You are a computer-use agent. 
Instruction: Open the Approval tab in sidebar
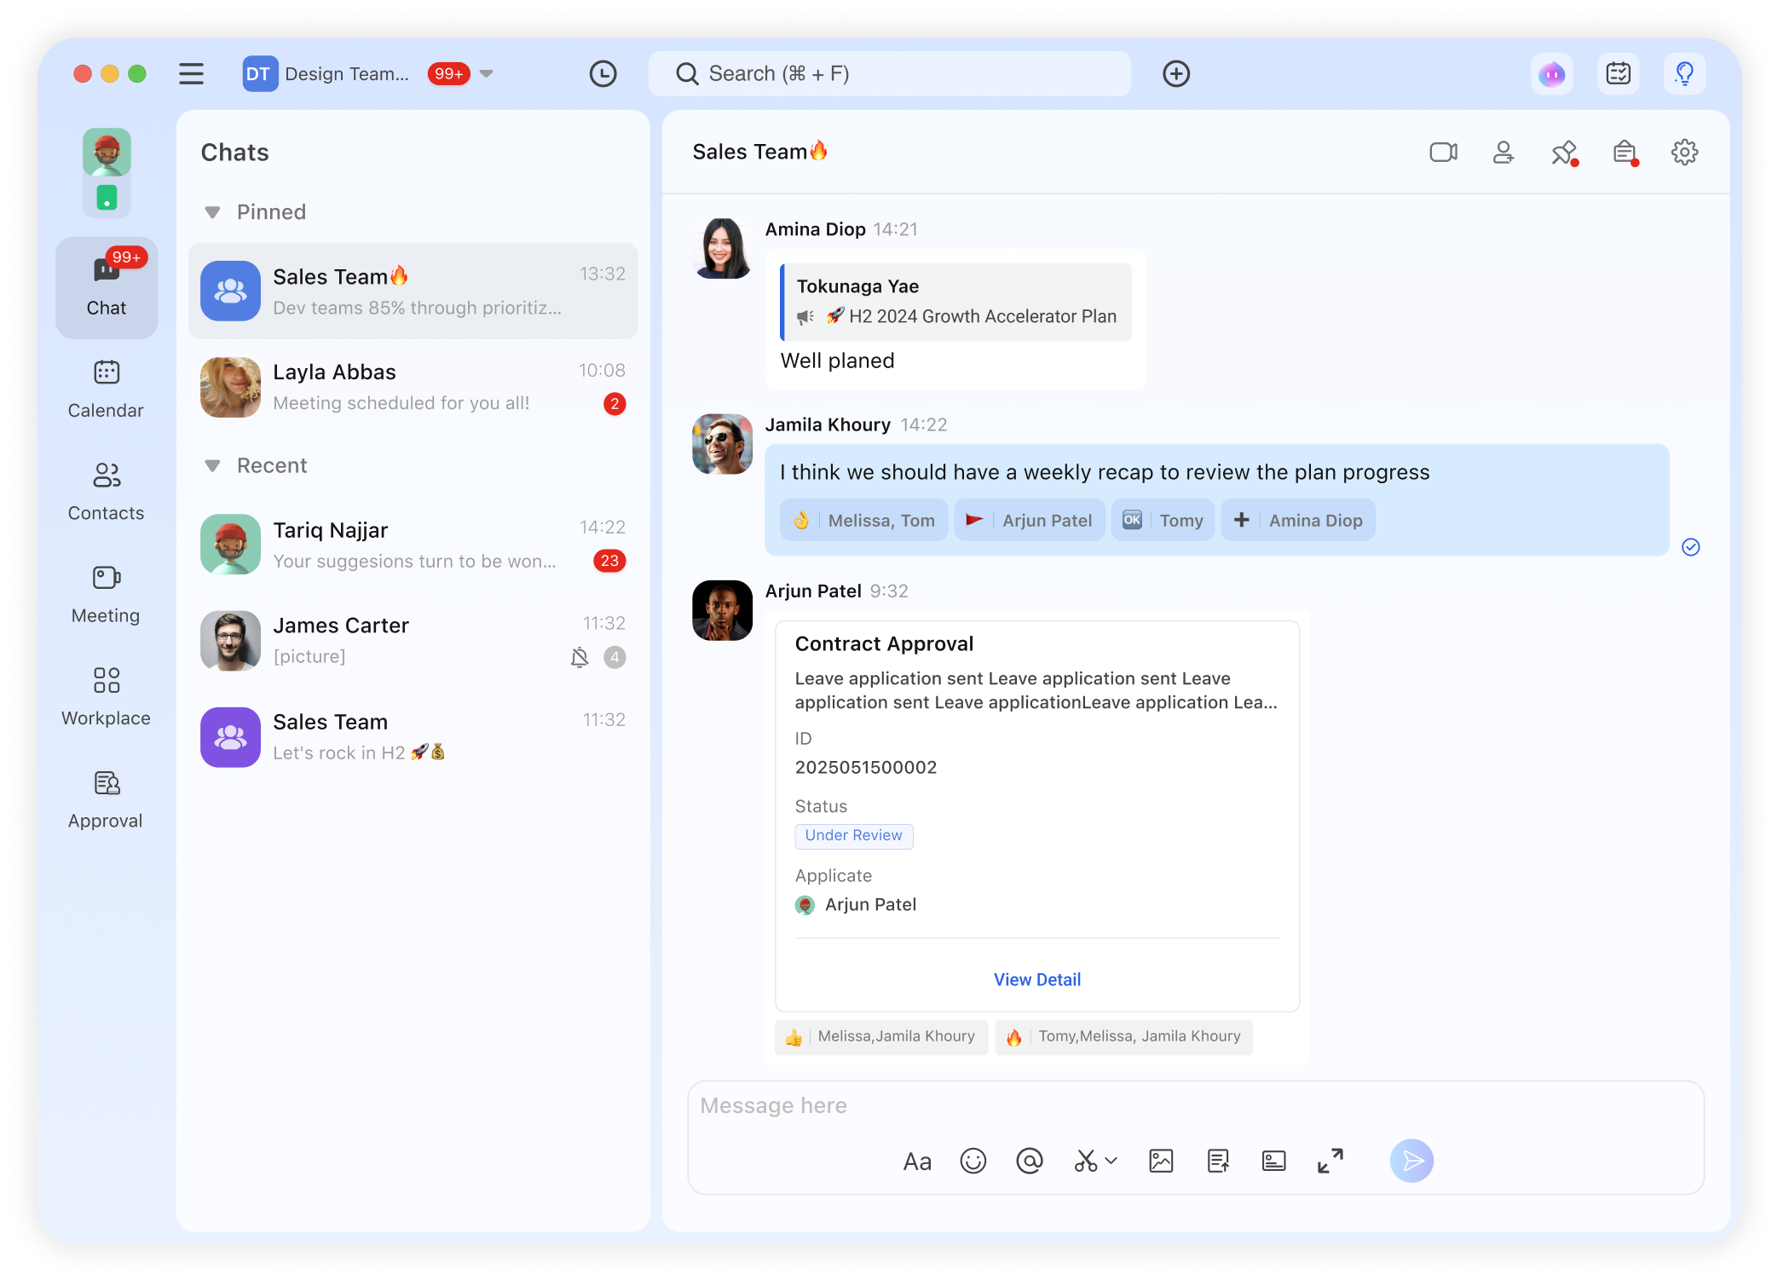(x=106, y=799)
